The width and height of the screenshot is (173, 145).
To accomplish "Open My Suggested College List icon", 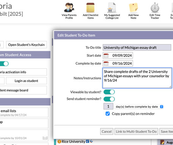I will [112, 8].
